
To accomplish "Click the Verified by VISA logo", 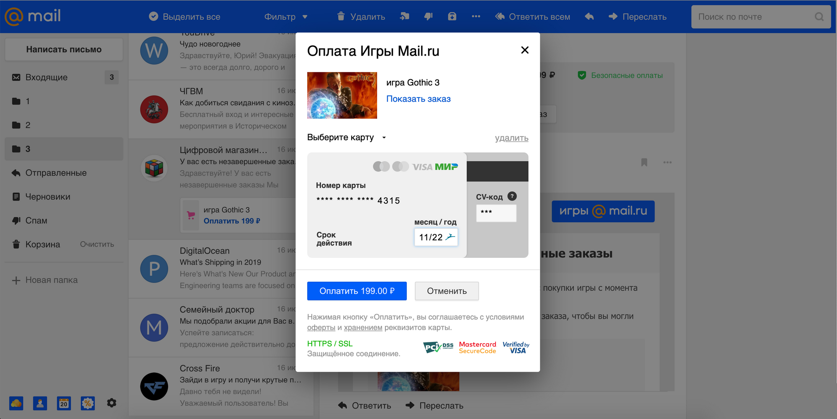I will tap(516, 347).
